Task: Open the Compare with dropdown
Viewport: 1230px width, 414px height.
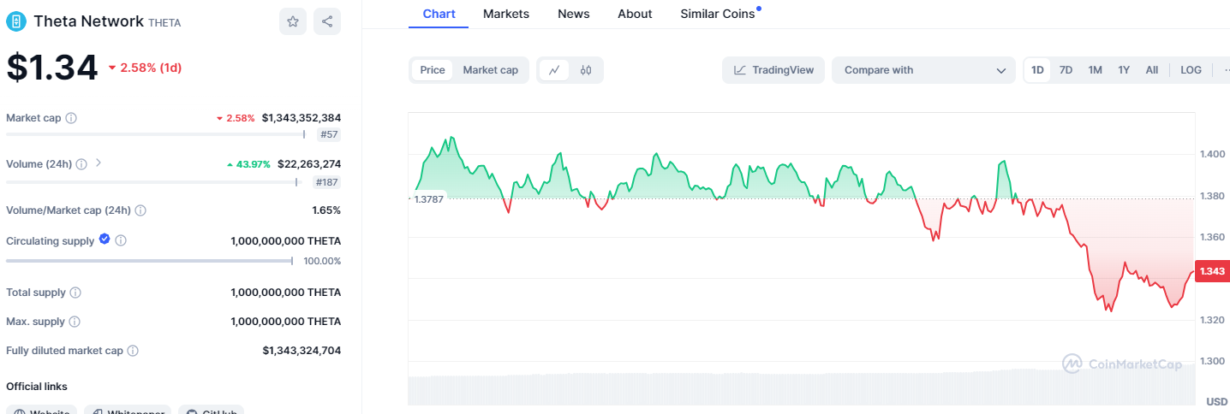Action: pos(923,70)
